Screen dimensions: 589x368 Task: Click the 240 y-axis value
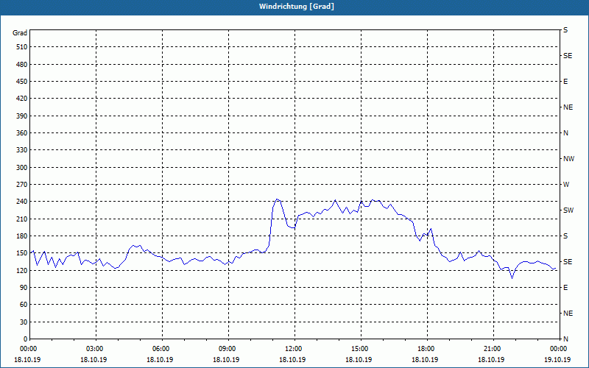pos(22,202)
